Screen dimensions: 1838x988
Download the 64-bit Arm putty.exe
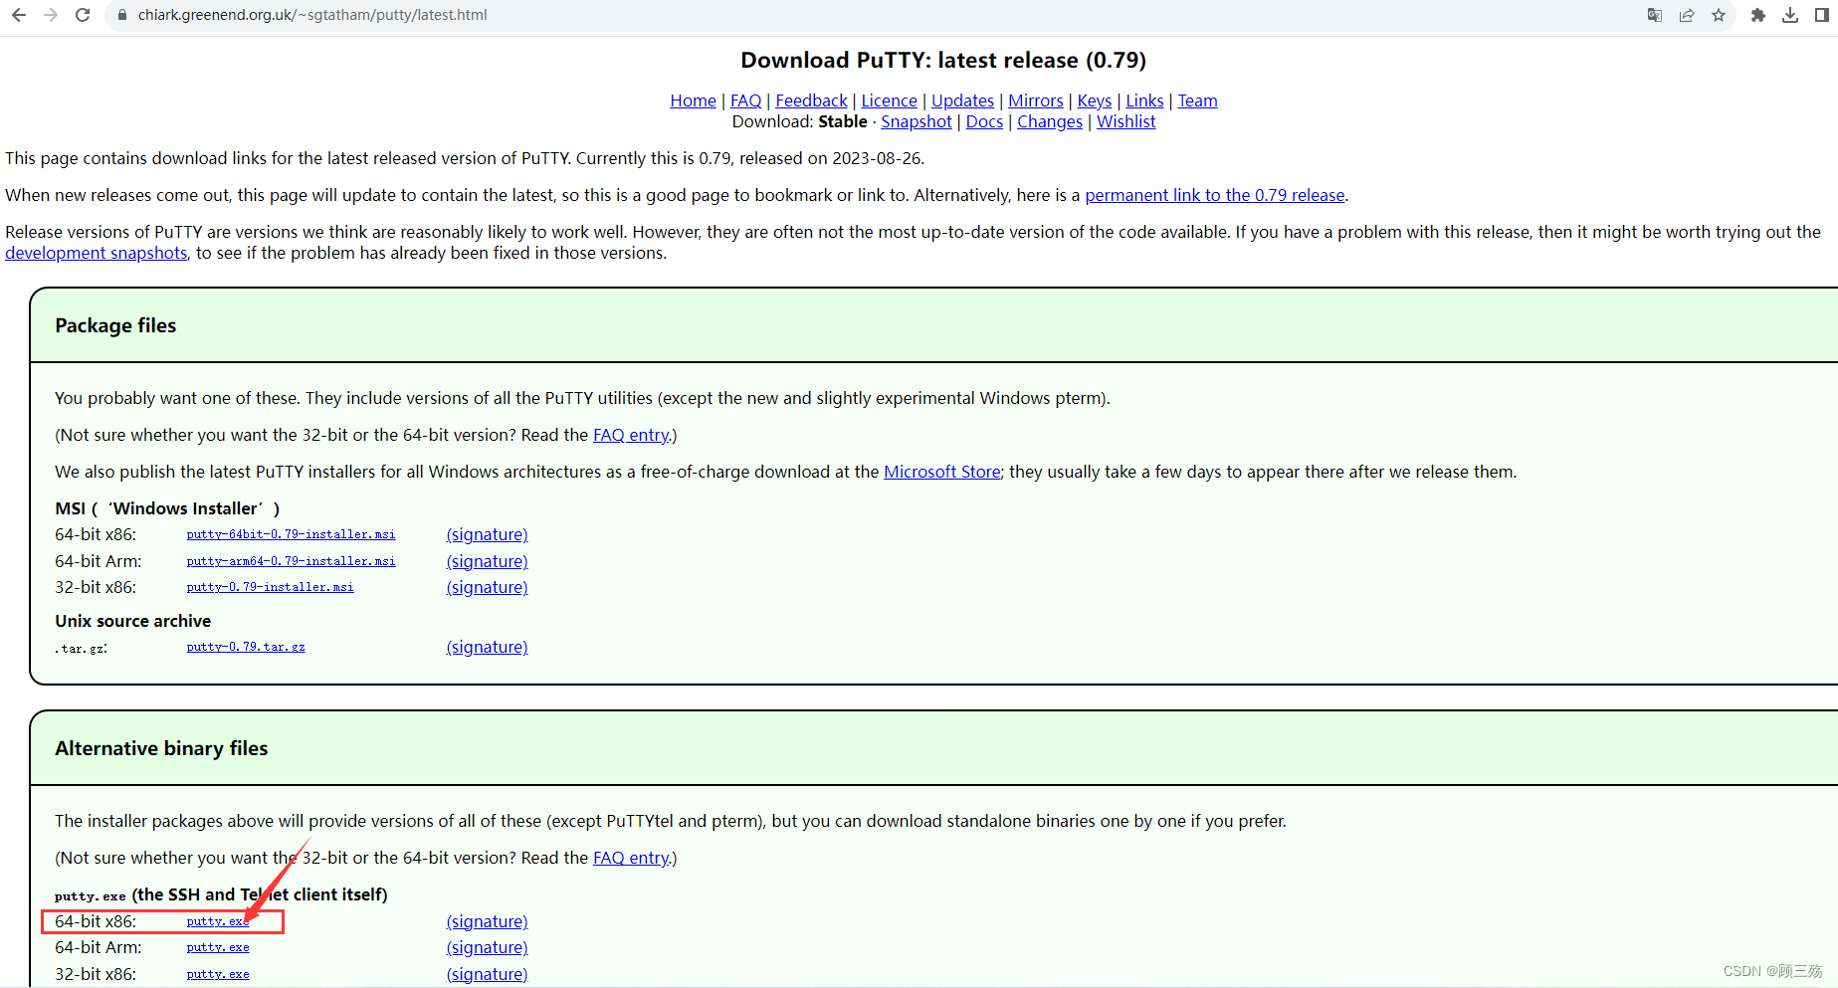(218, 947)
